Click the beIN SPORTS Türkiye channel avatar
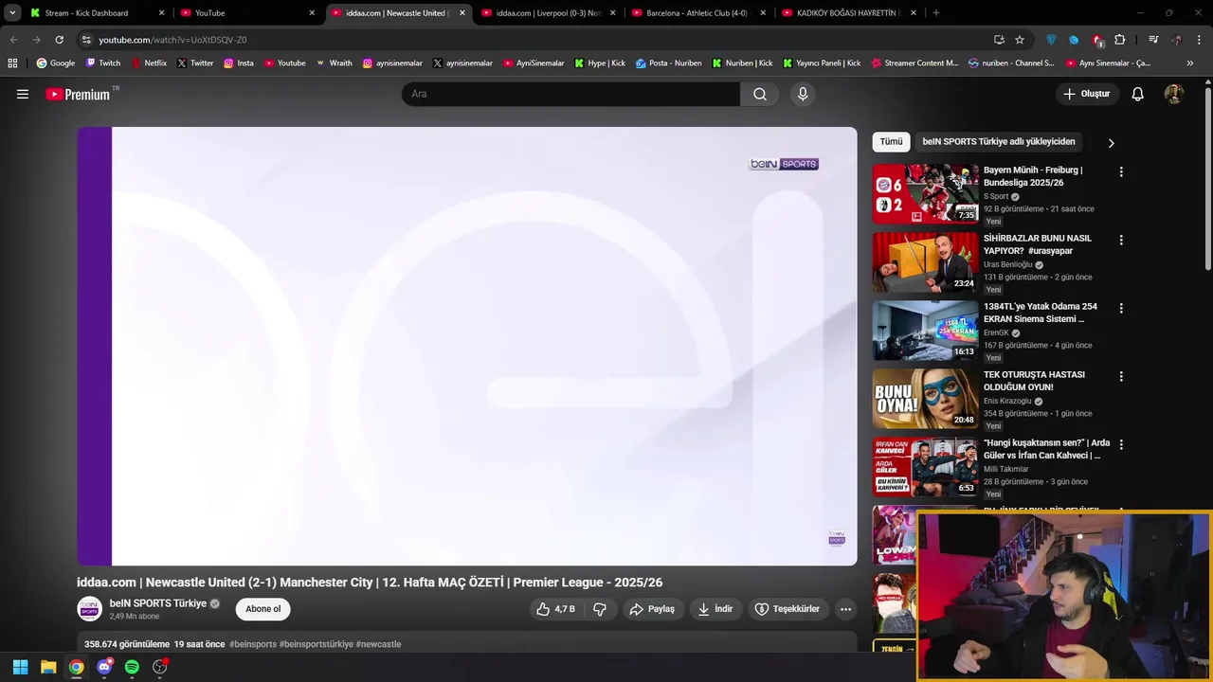Image resolution: width=1213 pixels, height=682 pixels. click(x=89, y=609)
